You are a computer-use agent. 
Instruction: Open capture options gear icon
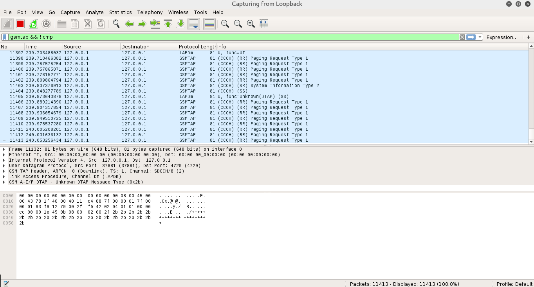click(x=46, y=24)
